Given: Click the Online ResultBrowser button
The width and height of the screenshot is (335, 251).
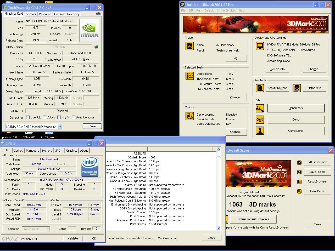Looking at the screenshot, I should coord(253,219).
